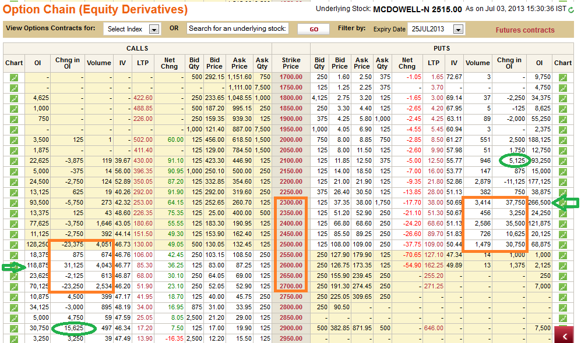
Task: Open calls chart icon for strike 2800.00
Action: (x=14, y=308)
